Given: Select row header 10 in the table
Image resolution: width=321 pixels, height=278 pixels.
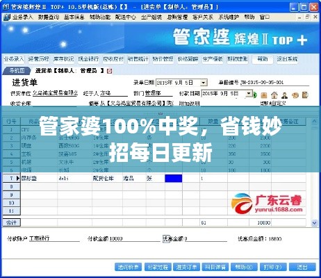Looking at the screenshot, I should click(x=12, y=203).
